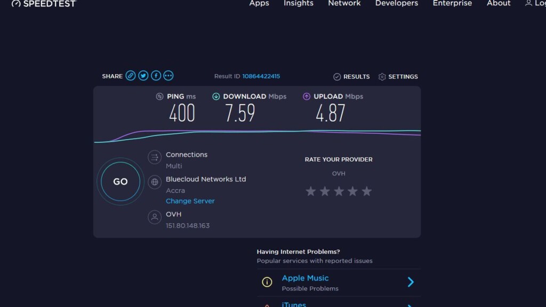The width and height of the screenshot is (546, 307).
Task: Click the Settings gear icon
Action: [382, 77]
